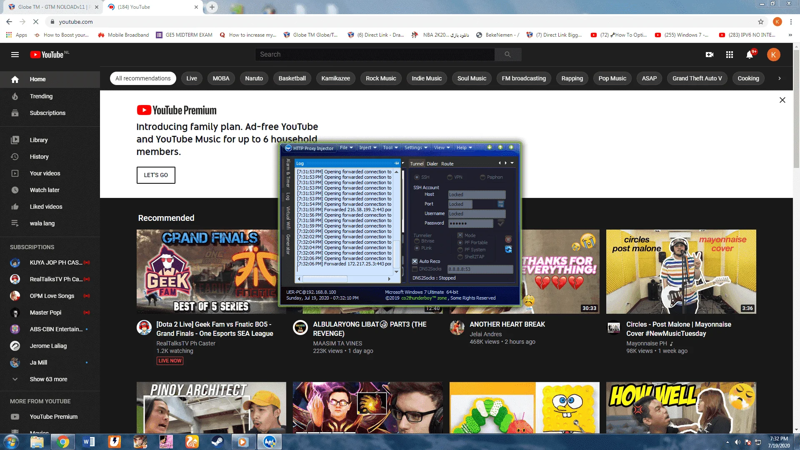Open Liked videos in the sidebar
Screen dimensions: 800x450
click(50, 207)
